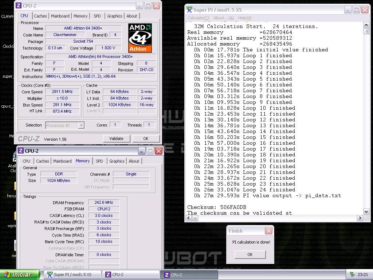This screenshot has height=280, width=373.
Task: Open Calculate menu in Super PI
Action: 199,18
